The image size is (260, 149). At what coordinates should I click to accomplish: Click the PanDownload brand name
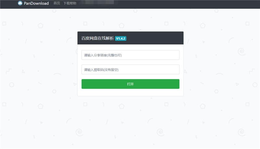[x=36, y=3]
